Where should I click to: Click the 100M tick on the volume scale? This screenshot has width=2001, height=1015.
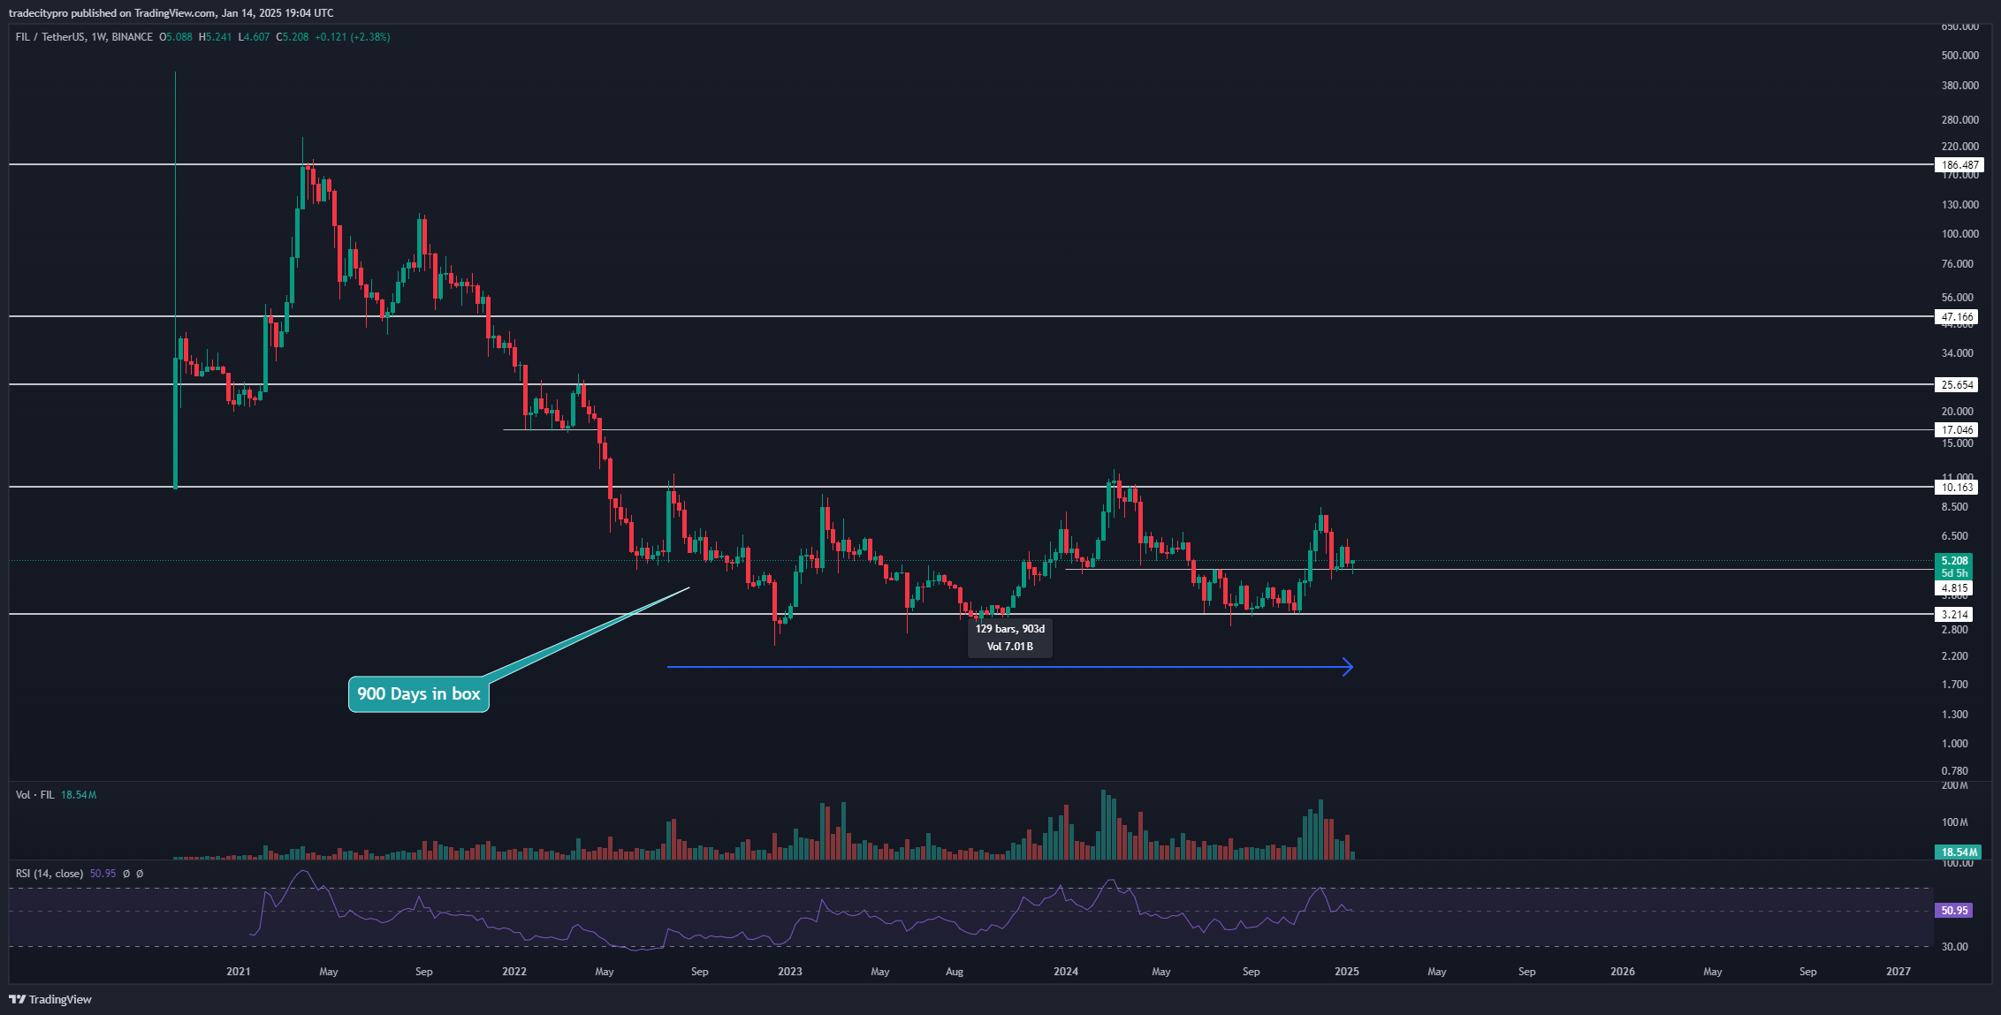click(1955, 822)
